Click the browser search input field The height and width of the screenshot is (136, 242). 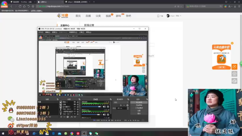point(204,6)
